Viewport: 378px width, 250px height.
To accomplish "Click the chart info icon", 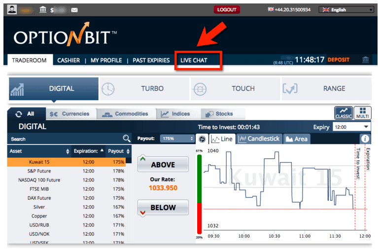I will pos(365,139).
